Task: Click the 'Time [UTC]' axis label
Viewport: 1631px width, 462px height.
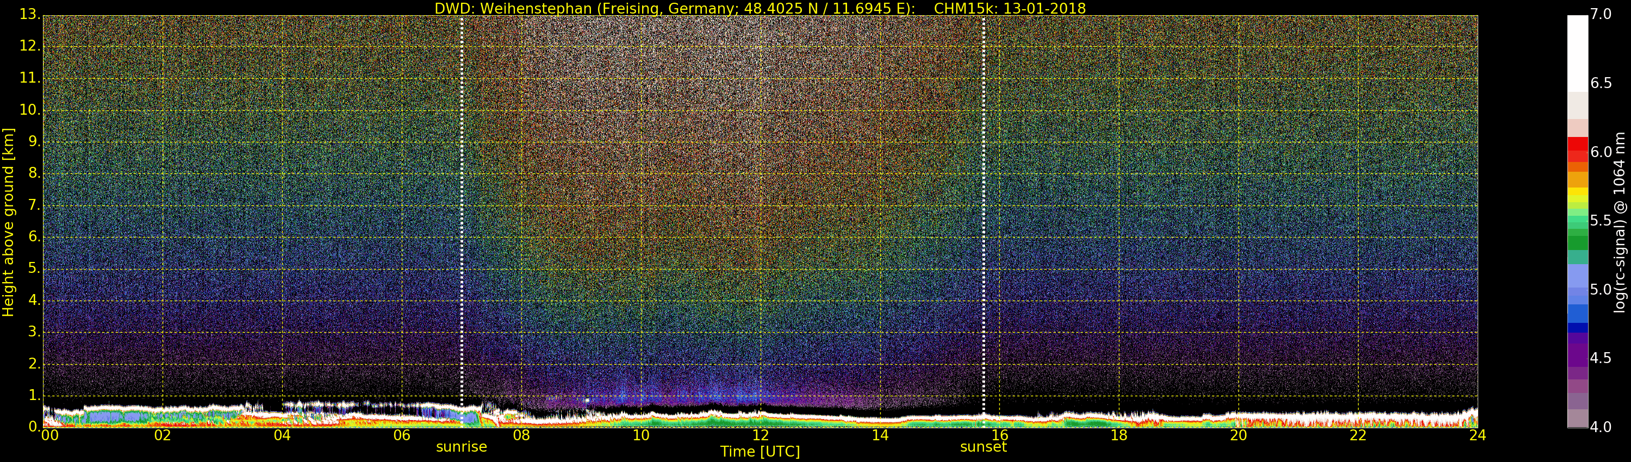Action: click(760, 452)
